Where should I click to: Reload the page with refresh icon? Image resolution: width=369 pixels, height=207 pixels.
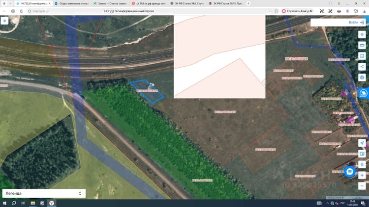(22, 11)
